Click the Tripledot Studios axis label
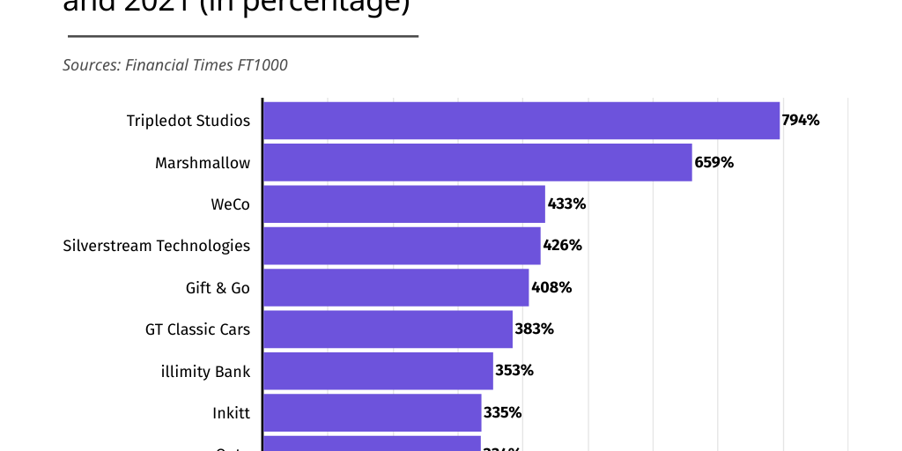This screenshot has height=451, width=902. [x=188, y=121]
